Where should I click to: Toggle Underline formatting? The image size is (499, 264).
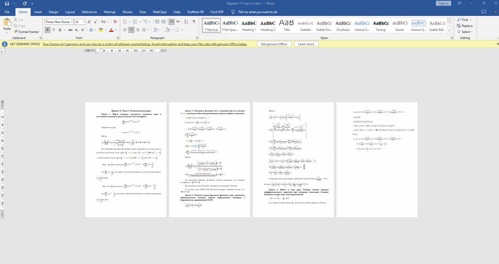59,30
